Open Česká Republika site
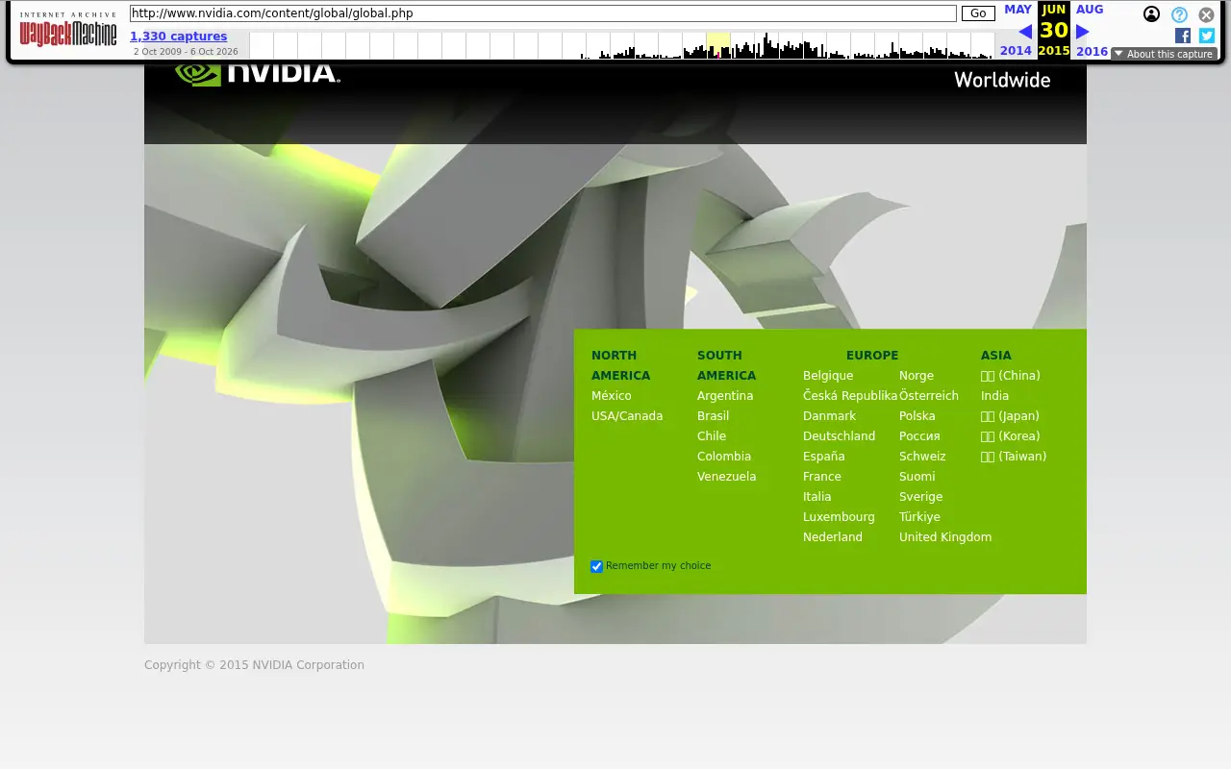The width and height of the screenshot is (1231, 769). click(850, 396)
